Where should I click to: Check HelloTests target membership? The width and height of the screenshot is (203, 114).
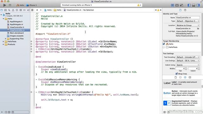pyautogui.click(x=164, y=47)
